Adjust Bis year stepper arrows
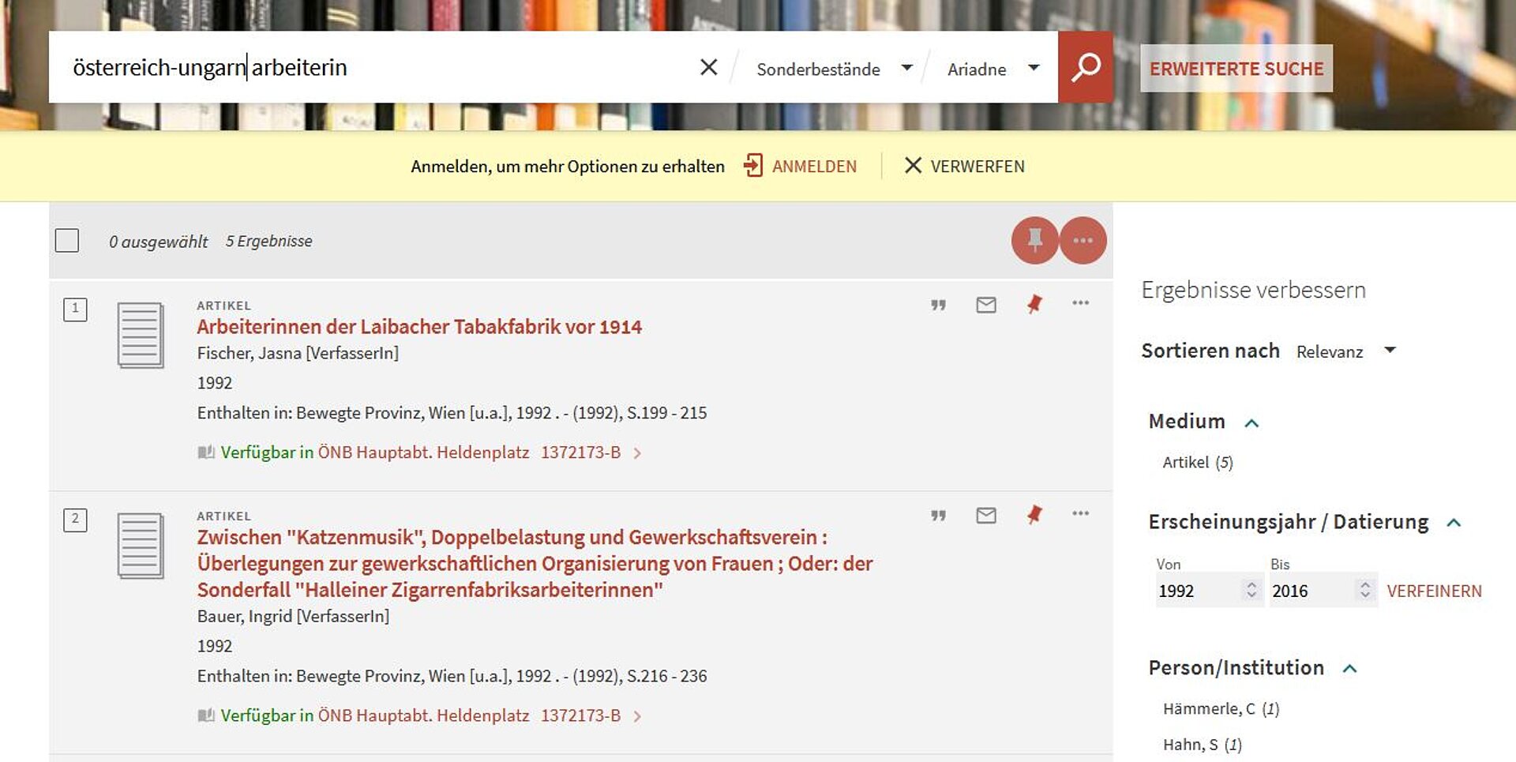This screenshot has width=1516, height=762. (1364, 590)
